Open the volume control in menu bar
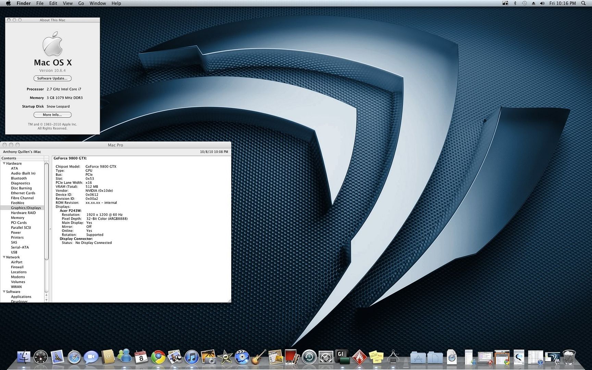The image size is (592, 370). click(x=542, y=3)
